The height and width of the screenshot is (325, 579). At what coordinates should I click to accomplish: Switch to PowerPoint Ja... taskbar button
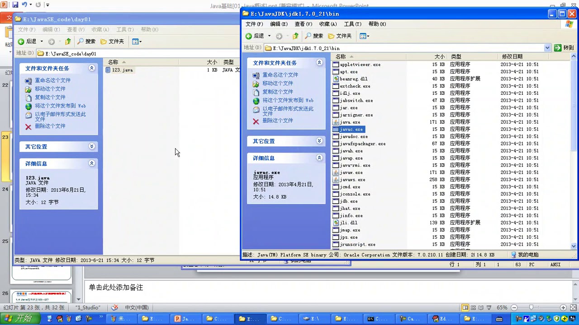tap(185, 319)
